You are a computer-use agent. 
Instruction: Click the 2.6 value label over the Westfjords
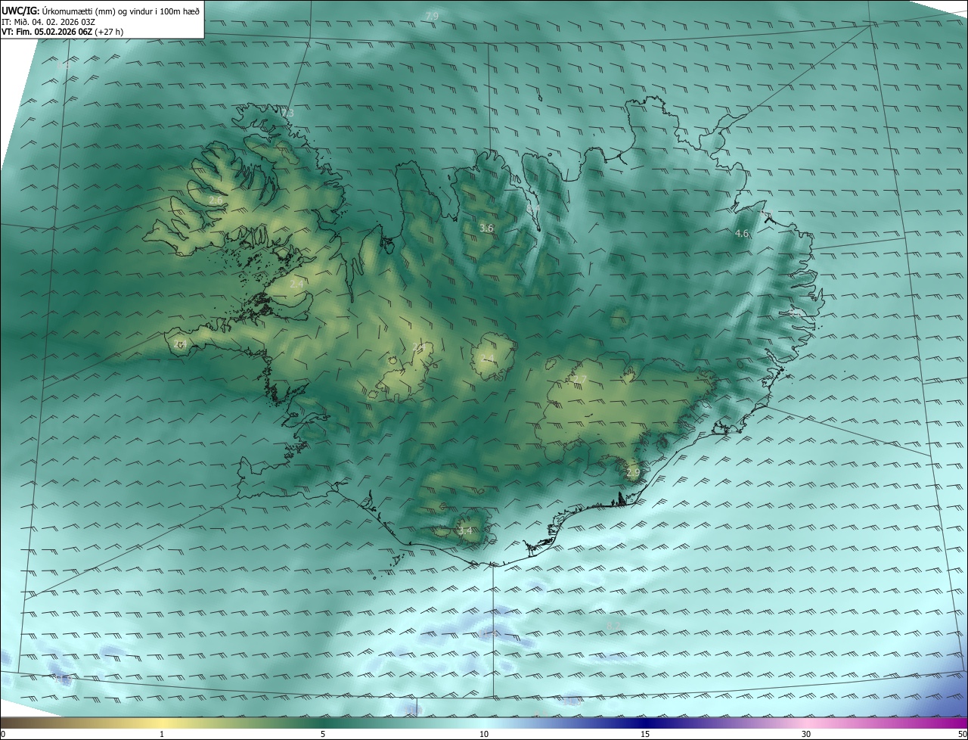[216, 201]
